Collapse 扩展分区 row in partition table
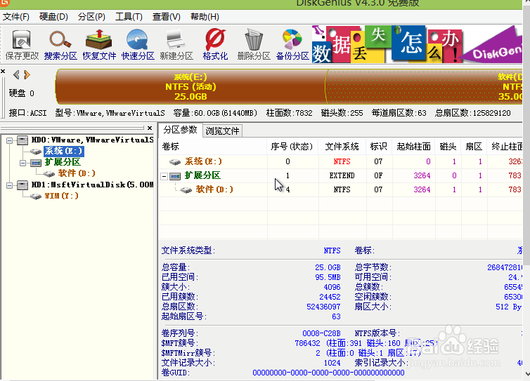 (x=164, y=176)
